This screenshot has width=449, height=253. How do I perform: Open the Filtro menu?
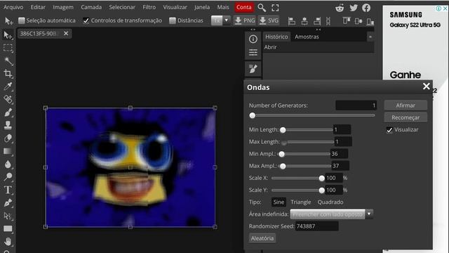pos(149,7)
